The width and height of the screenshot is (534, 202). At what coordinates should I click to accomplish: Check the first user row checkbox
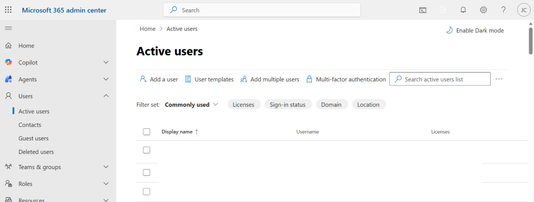(147, 150)
